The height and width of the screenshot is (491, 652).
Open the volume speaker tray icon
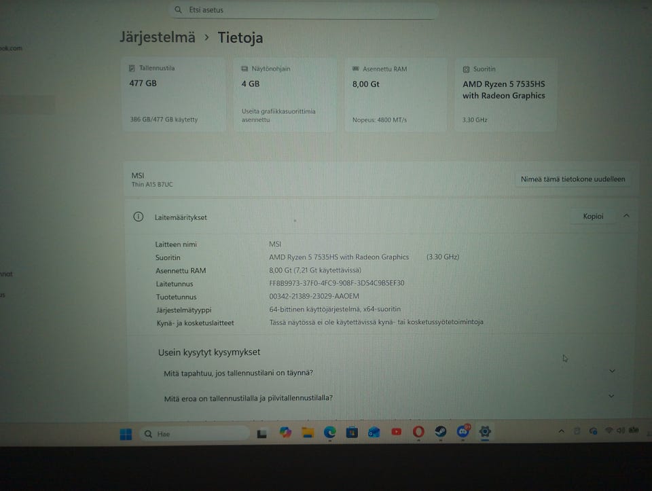(x=621, y=431)
